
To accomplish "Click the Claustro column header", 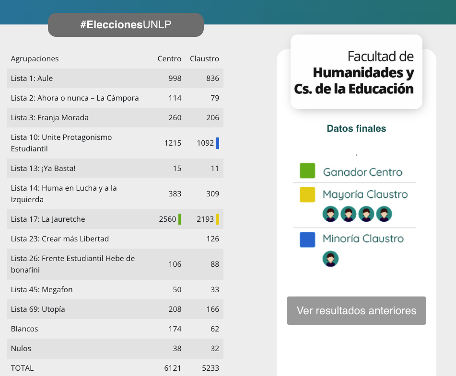I will click(204, 59).
